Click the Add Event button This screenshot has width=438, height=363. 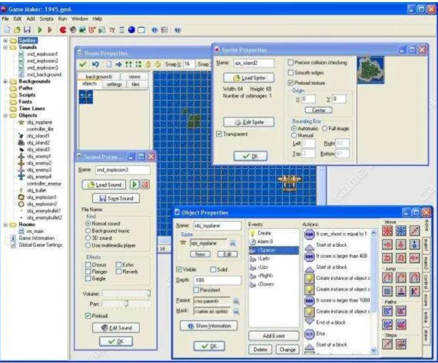[273, 336]
